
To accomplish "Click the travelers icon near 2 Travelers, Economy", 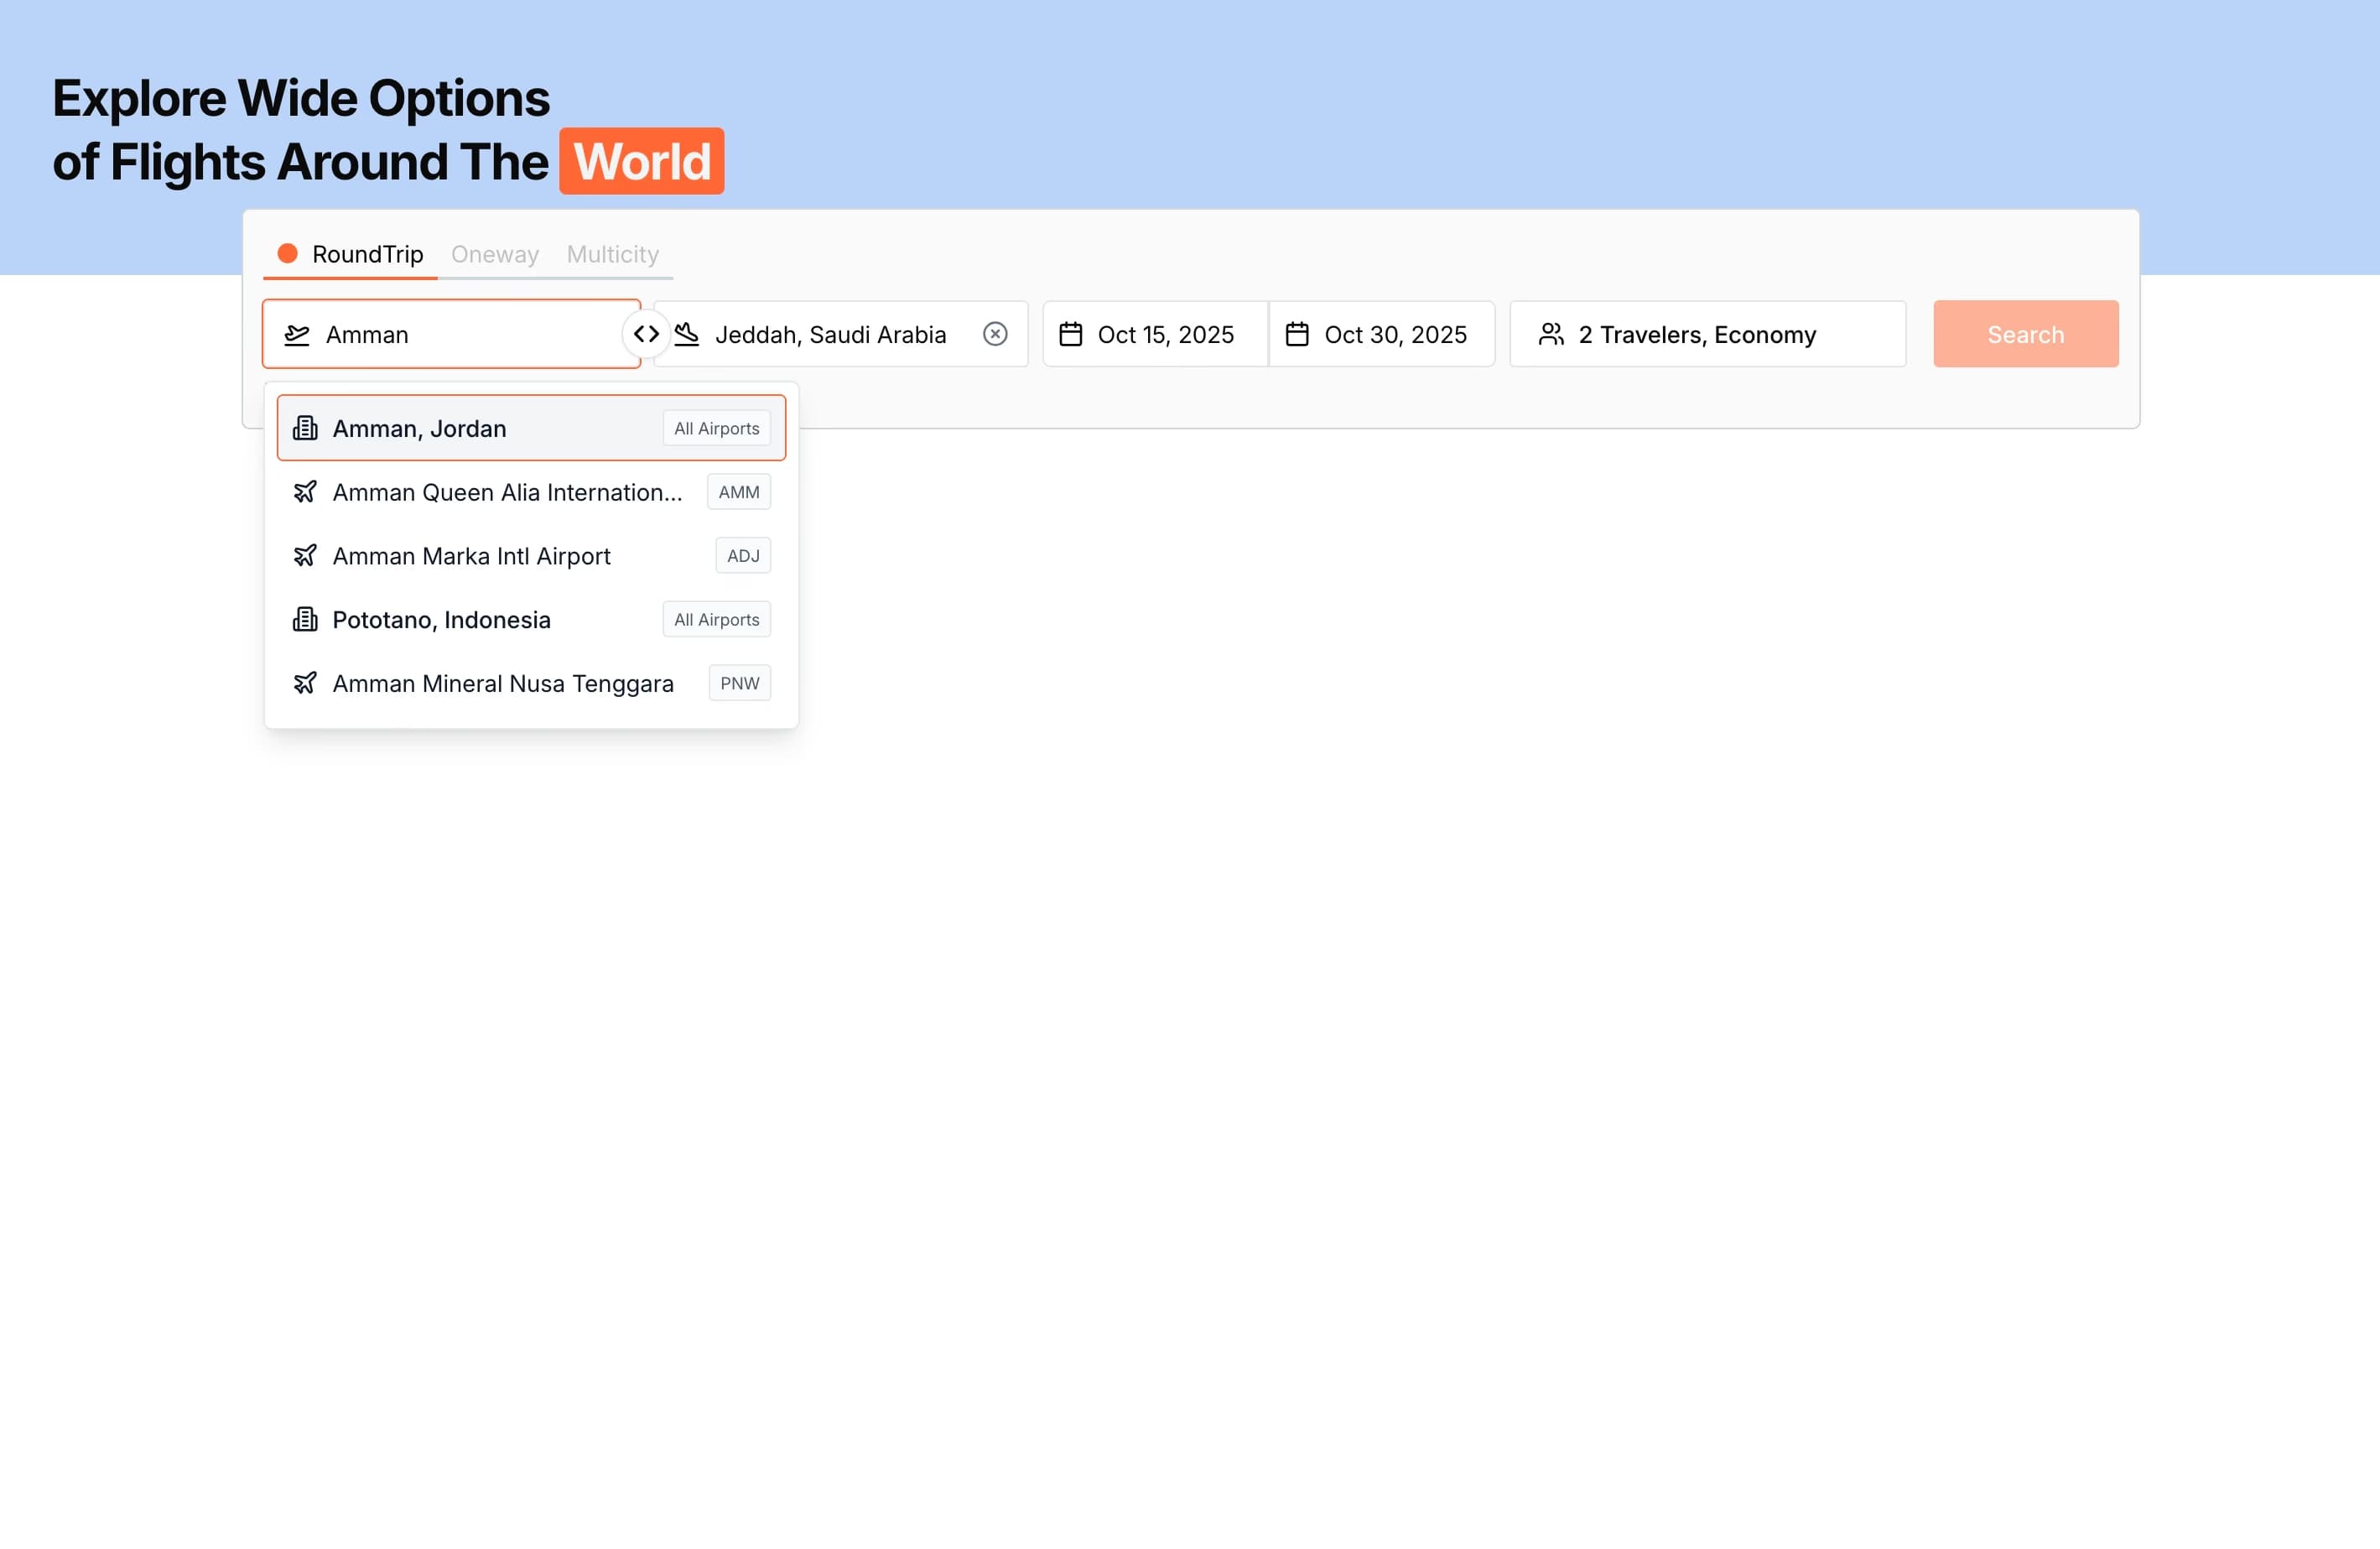I will click(x=1552, y=334).
